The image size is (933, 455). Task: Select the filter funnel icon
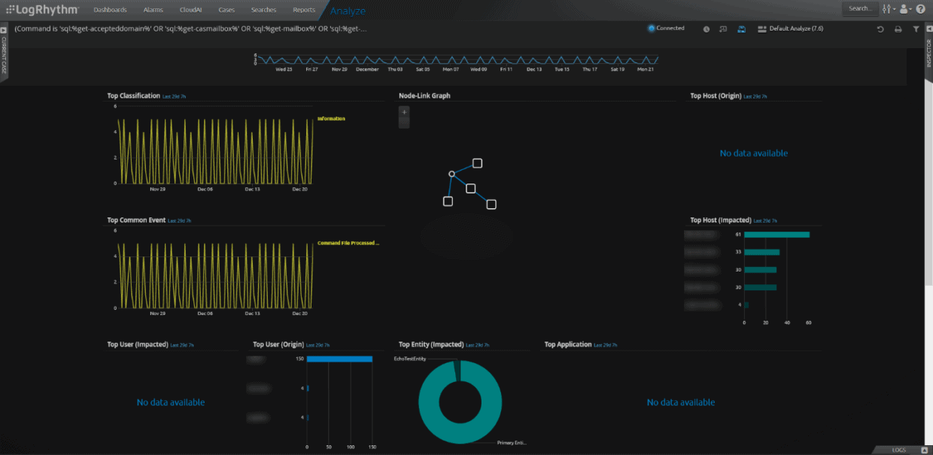[x=914, y=28]
